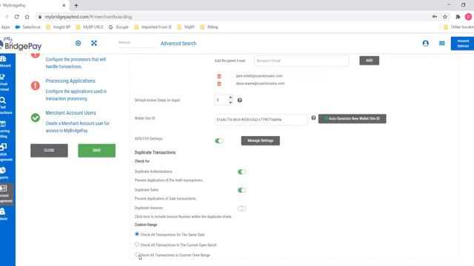Open Billing bookmark folder

[209, 27]
